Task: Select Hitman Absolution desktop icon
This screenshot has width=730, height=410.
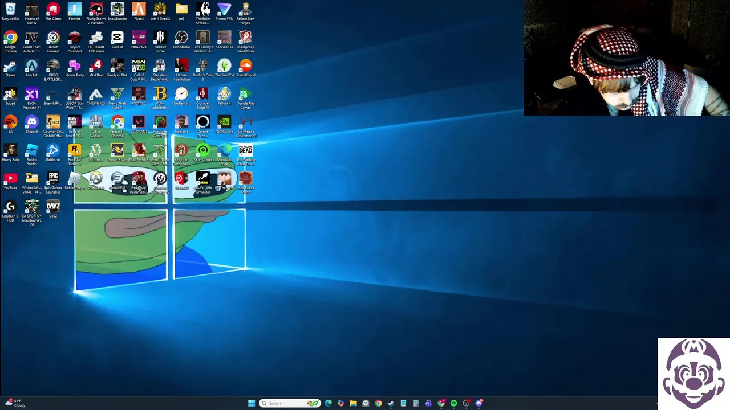Action: point(181,70)
